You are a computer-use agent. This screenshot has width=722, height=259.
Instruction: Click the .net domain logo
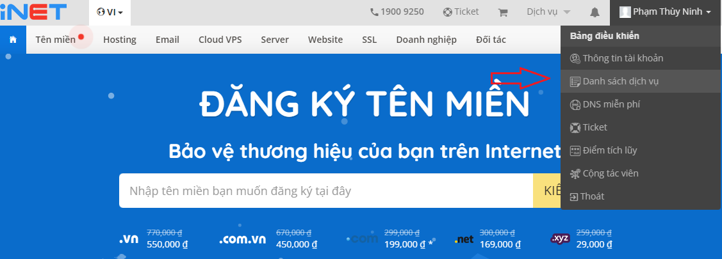464,240
